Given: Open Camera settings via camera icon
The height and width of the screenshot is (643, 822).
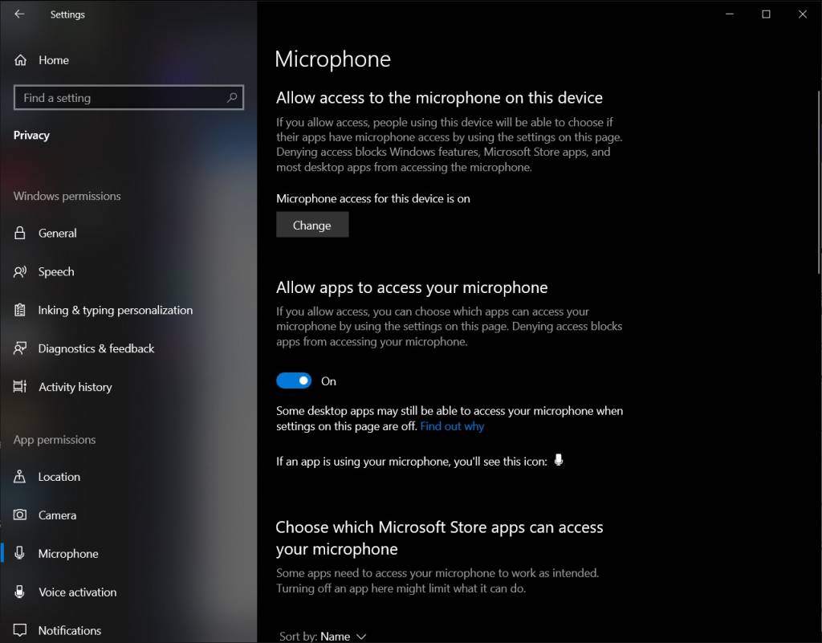Looking at the screenshot, I should (21, 515).
